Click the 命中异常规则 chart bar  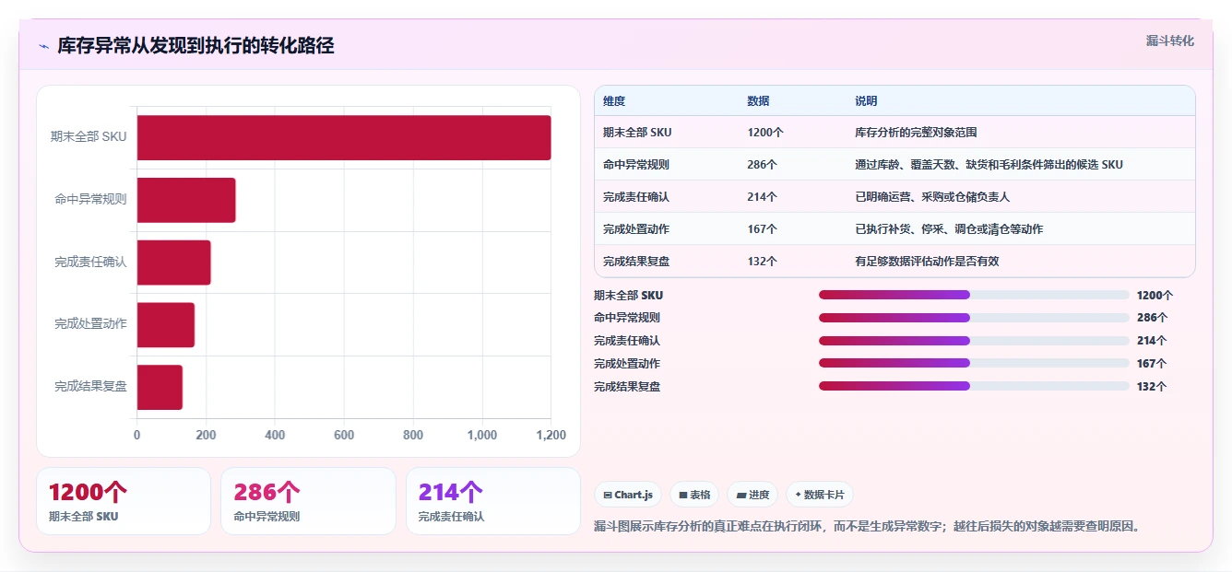click(x=186, y=200)
